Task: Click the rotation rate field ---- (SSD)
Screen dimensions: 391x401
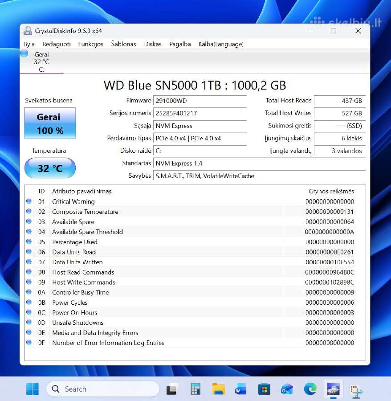Action: pyautogui.click(x=340, y=126)
